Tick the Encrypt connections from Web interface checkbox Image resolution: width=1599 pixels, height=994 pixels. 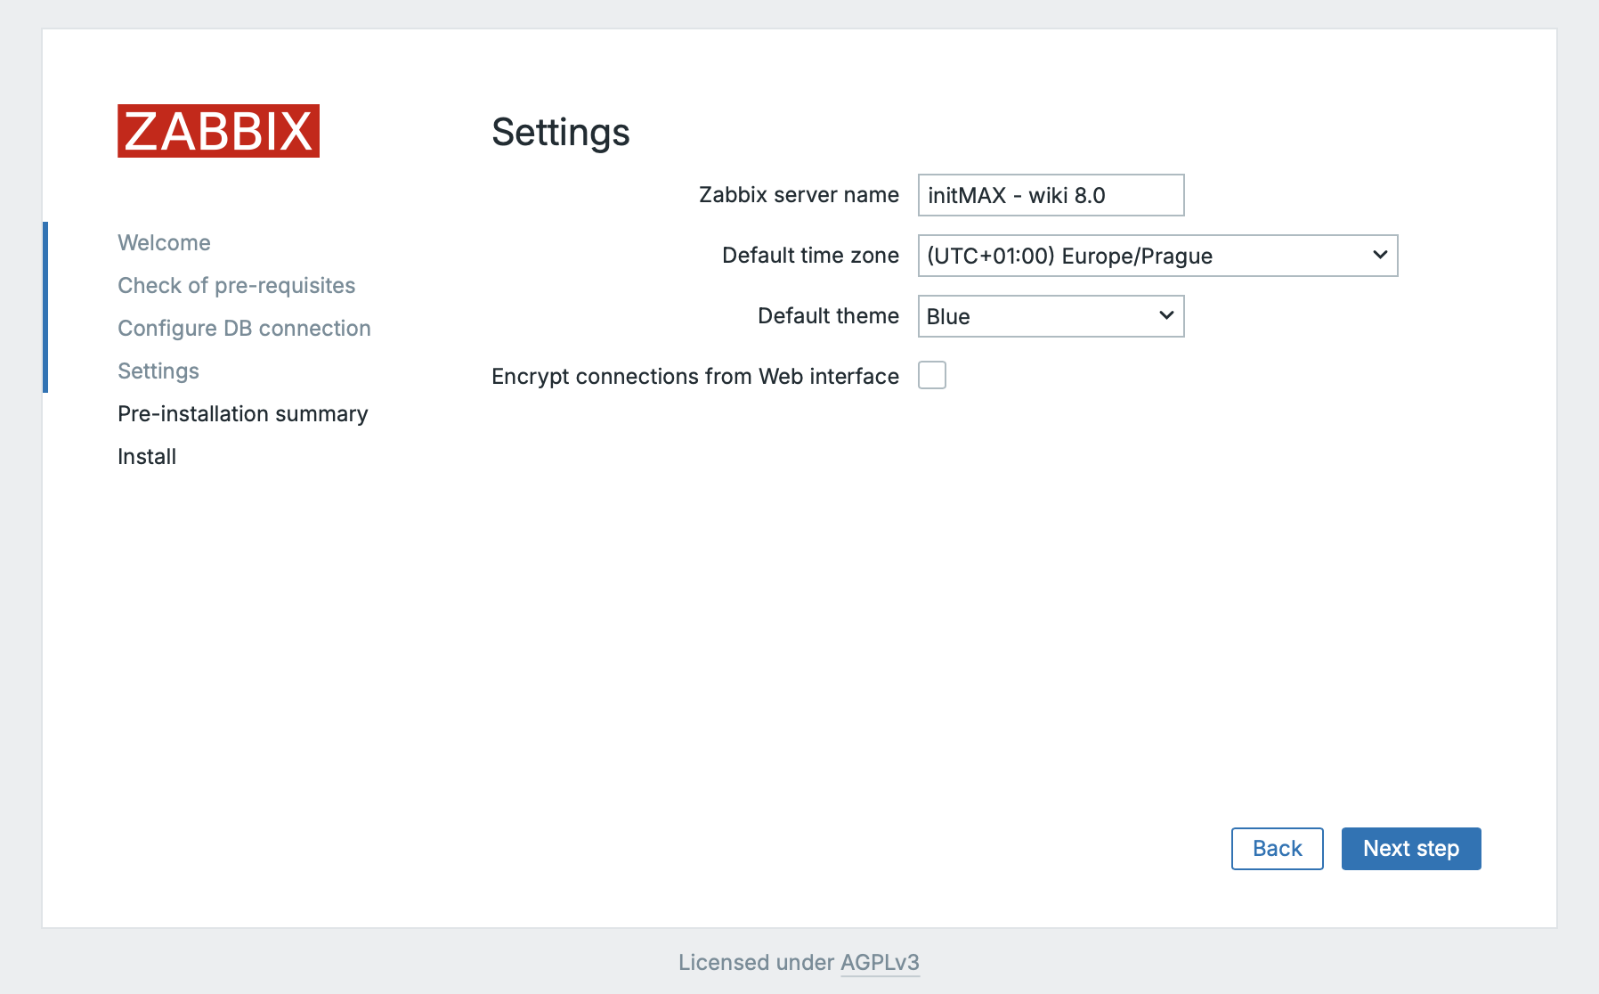932,376
